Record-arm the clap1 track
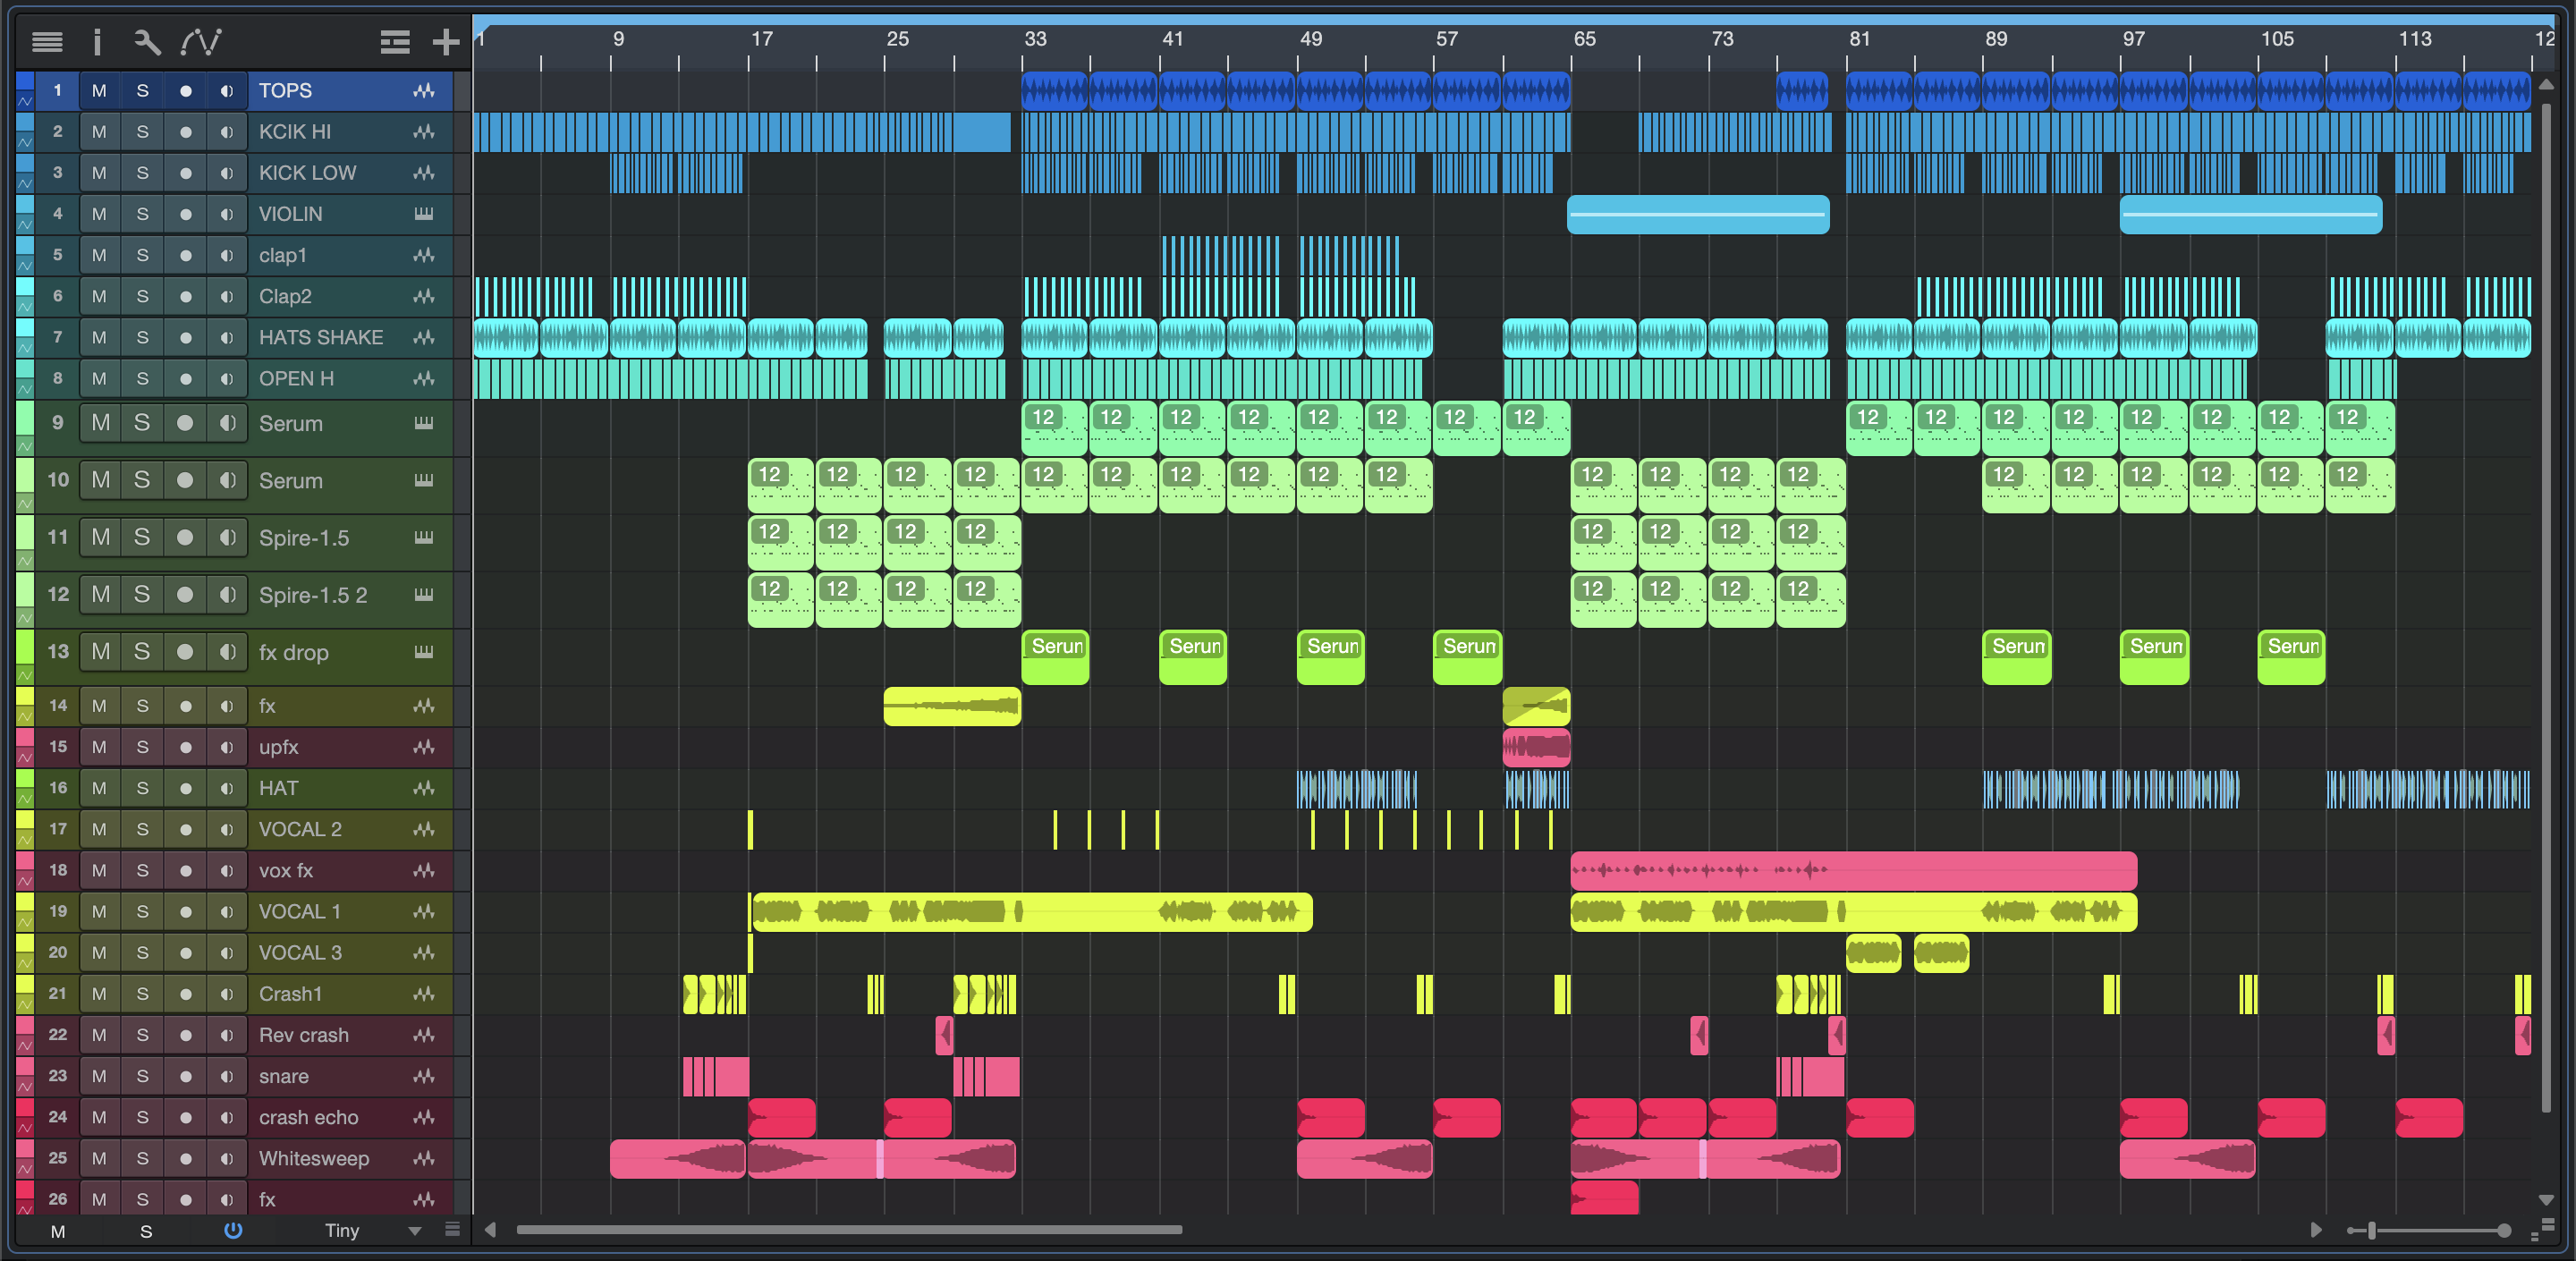 [185, 255]
